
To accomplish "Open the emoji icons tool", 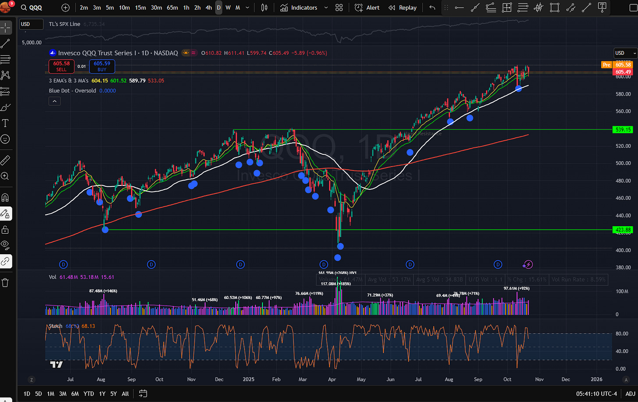I will click(6, 139).
